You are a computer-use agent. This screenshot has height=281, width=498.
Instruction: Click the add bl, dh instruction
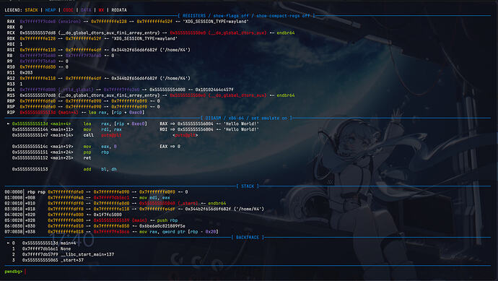pos(100,169)
